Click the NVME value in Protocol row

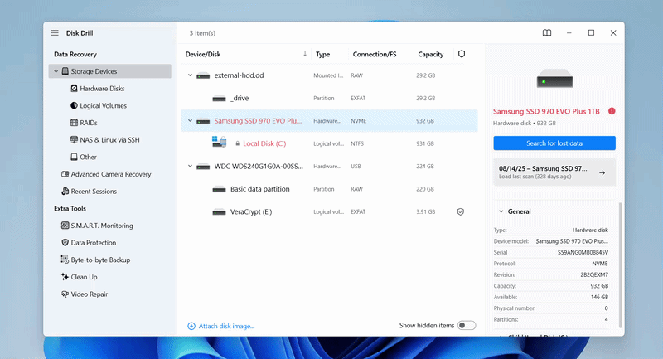(x=599, y=264)
